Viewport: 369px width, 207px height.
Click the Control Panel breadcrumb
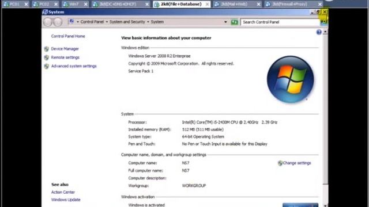92,22
